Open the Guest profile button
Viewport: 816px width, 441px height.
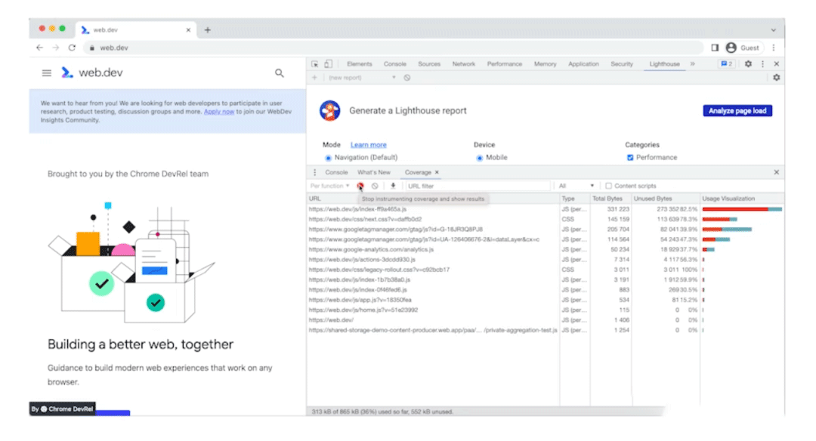pos(743,48)
